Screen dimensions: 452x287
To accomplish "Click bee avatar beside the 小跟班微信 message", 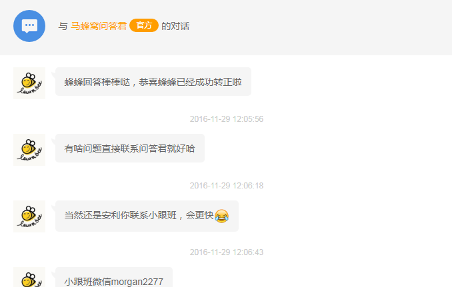I will coord(29,277).
